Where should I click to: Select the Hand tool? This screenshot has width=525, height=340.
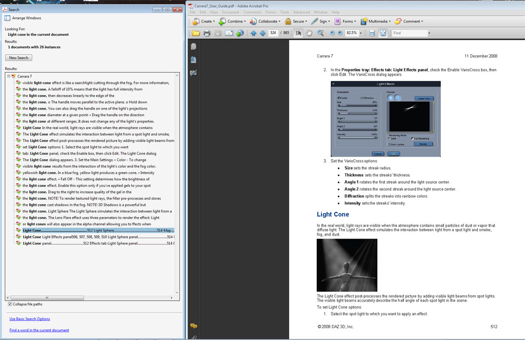pyautogui.click(x=309, y=33)
